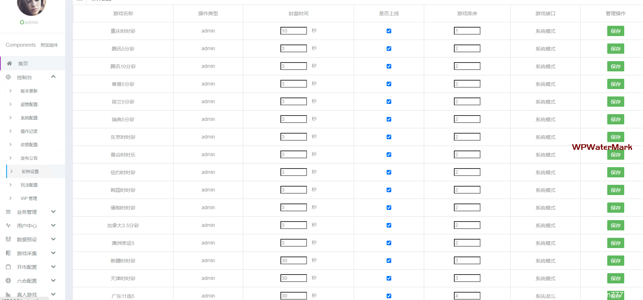Viewport: 643px width, 300px height.
Task: Open the 彩种设置 submenu item
Action: (x=30, y=172)
